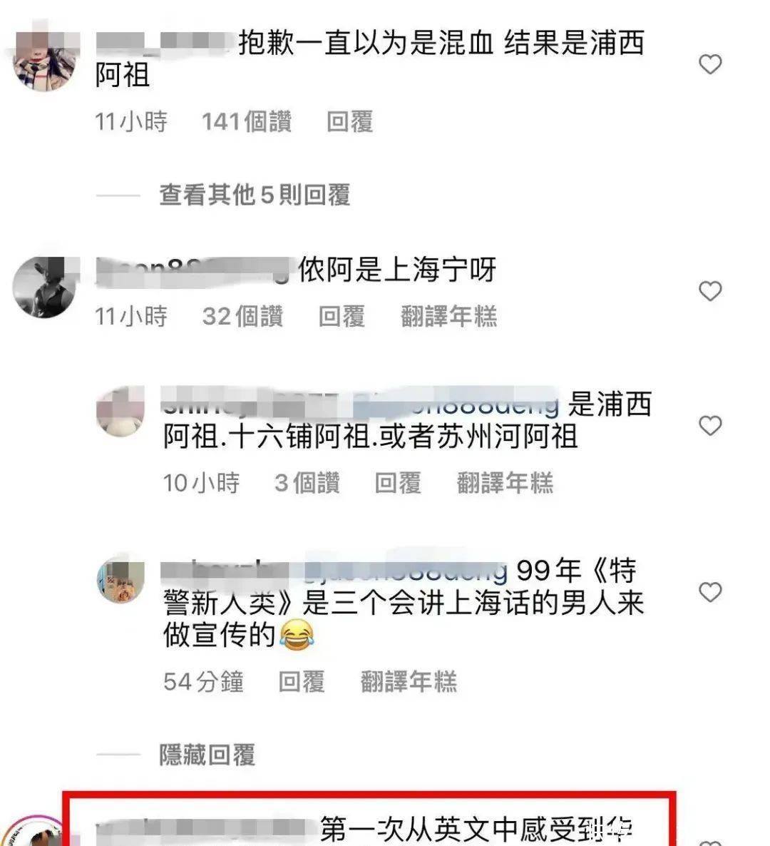The image size is (770, 846).
Task: View who liked: 141個讚
Action: click(x=247, y=121)
